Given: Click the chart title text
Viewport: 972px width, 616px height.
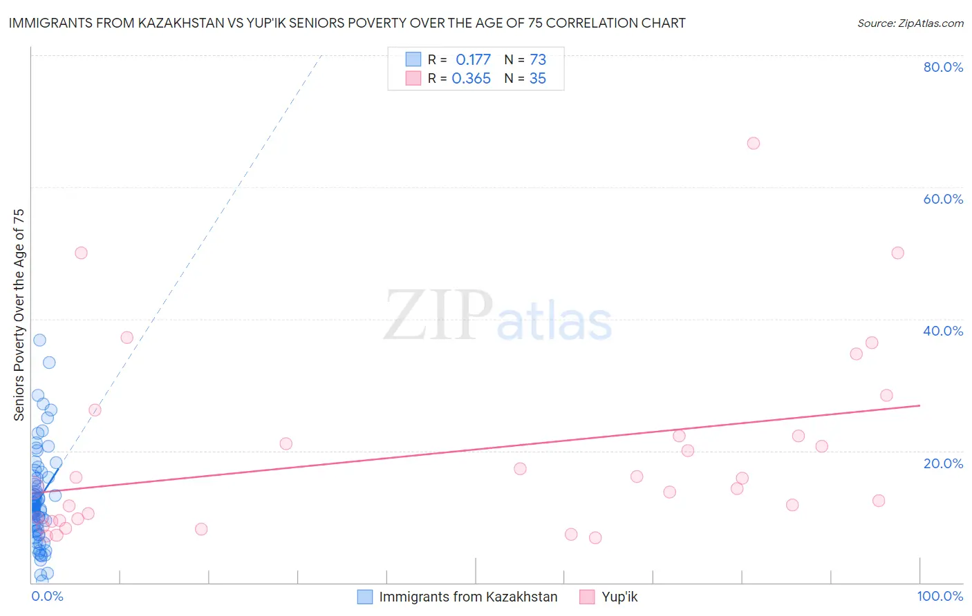Looking at the screenshot, I should point(347,23).
